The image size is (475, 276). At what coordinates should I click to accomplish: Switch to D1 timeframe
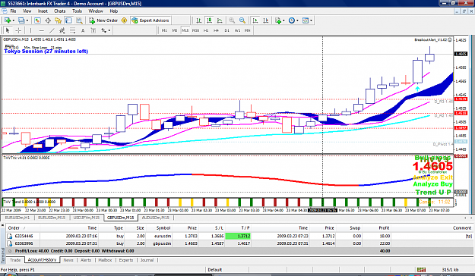[226, 30]
